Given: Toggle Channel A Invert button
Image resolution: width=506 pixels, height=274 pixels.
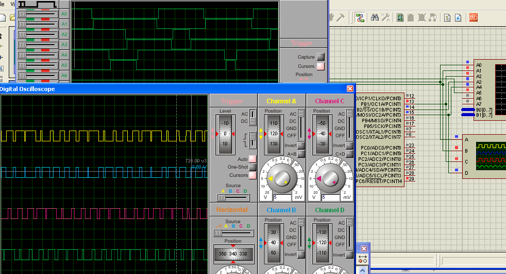Looking at the screenshot, I should (301, 145).
